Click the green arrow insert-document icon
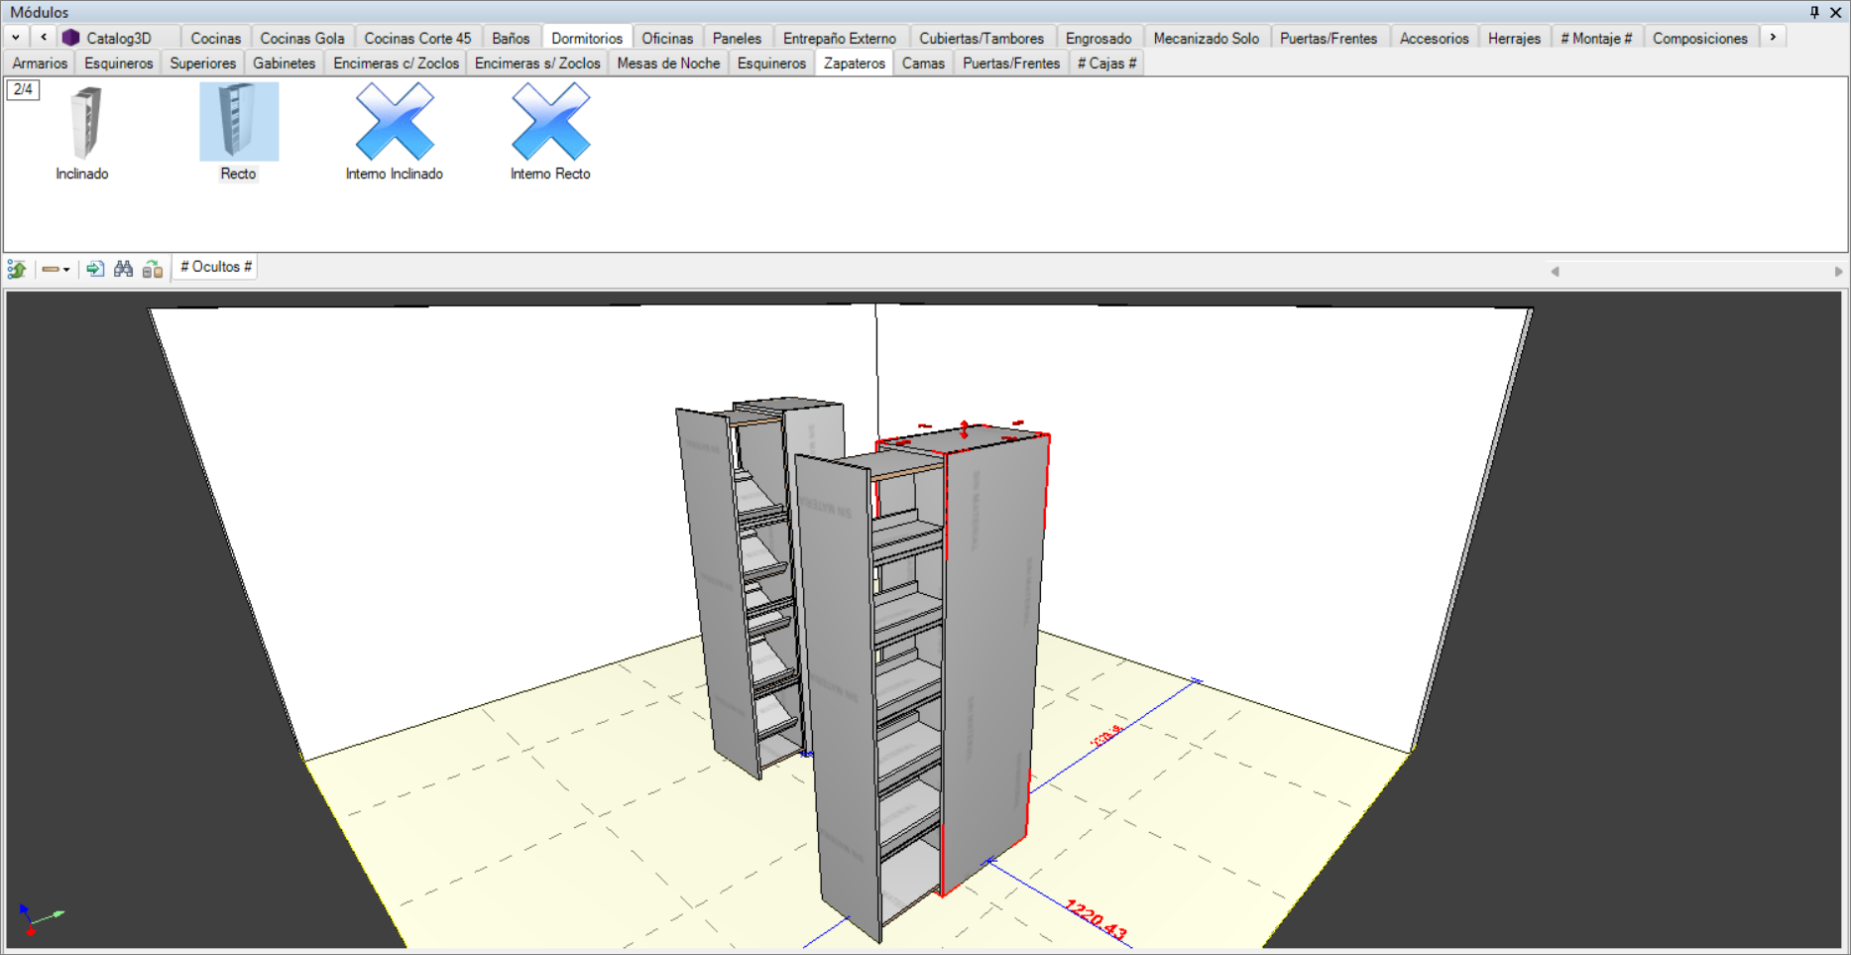Viewport: 1851px width, 955px height. coord(95,269)
